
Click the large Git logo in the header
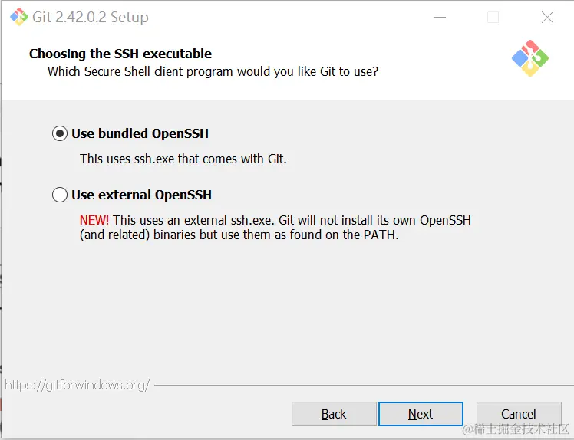pos(529,58)
